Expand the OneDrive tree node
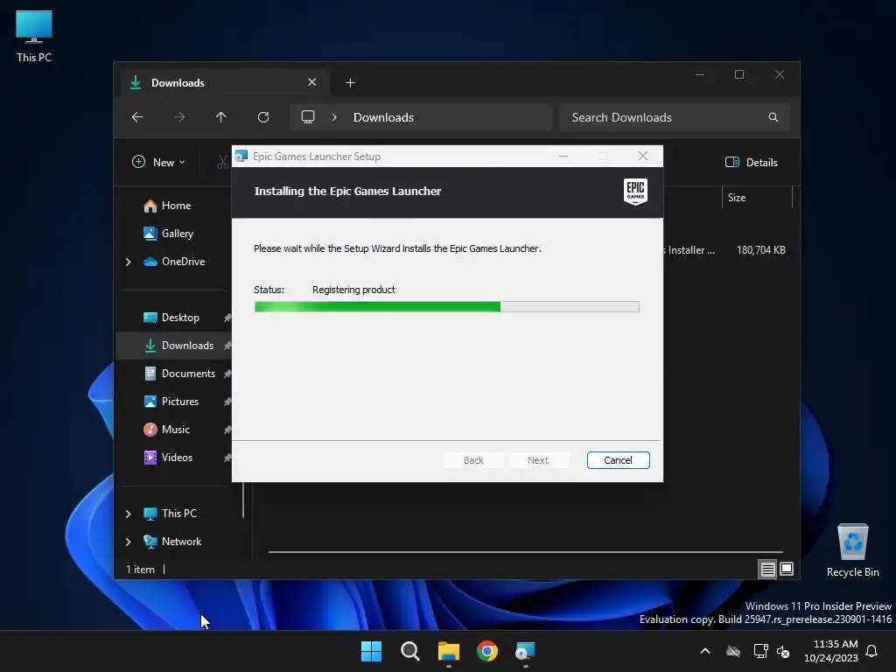Screen dimensions: 896x672 (x=128, y=262)
